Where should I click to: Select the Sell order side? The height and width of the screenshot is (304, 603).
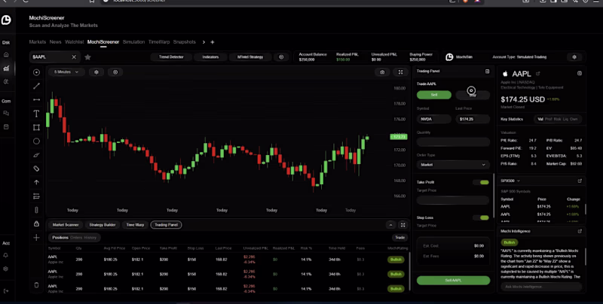tap(434, 95)
